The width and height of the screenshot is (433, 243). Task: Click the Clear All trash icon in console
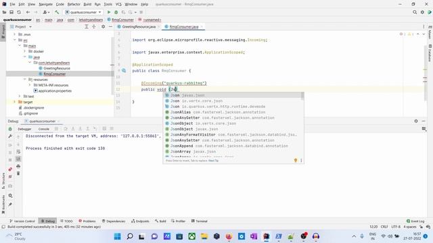pyautogui.click(x=18, y=173)
